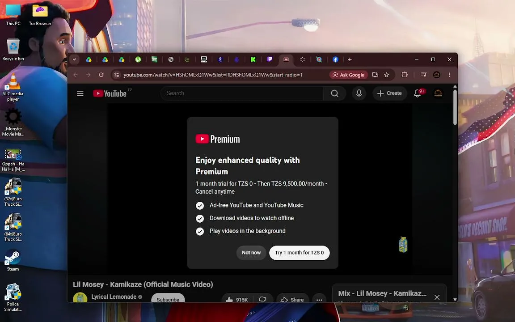Go forward in browser history
The width and height of the screenshot is (515, 322).
click(x=89, y=75)
